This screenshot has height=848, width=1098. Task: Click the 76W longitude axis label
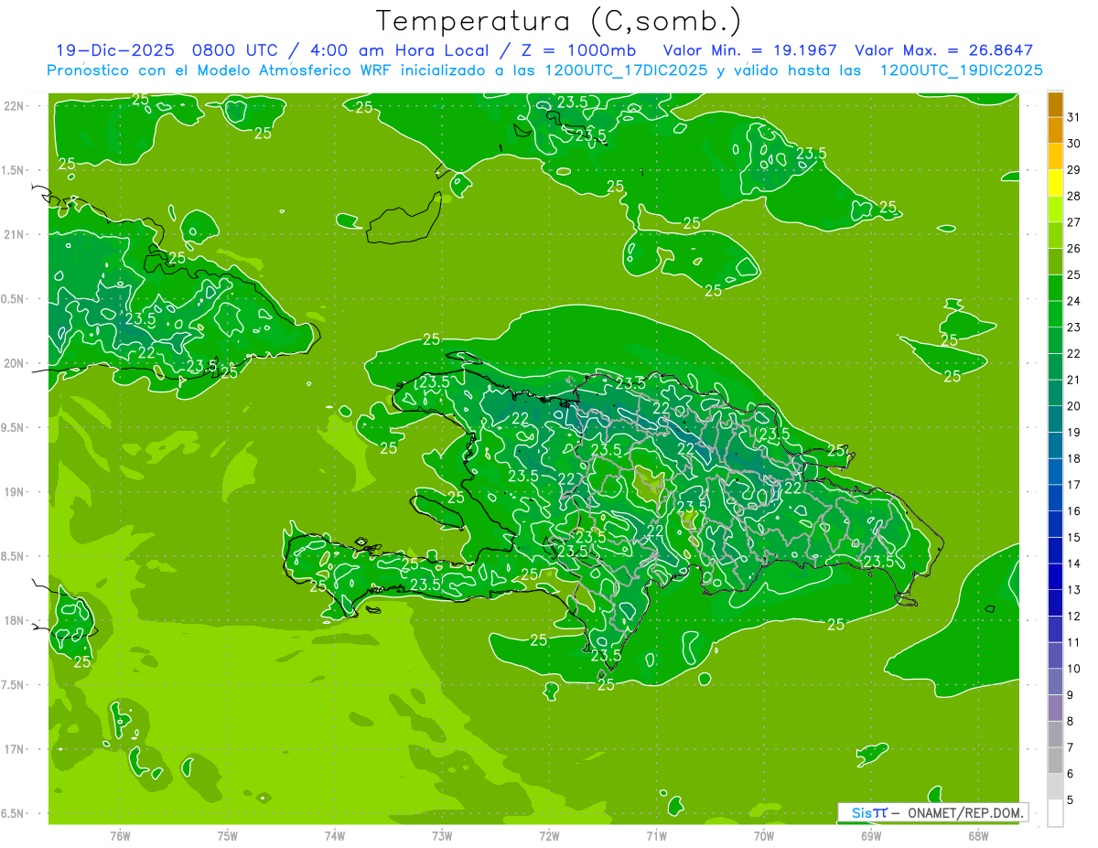click(x=120, y=835)
